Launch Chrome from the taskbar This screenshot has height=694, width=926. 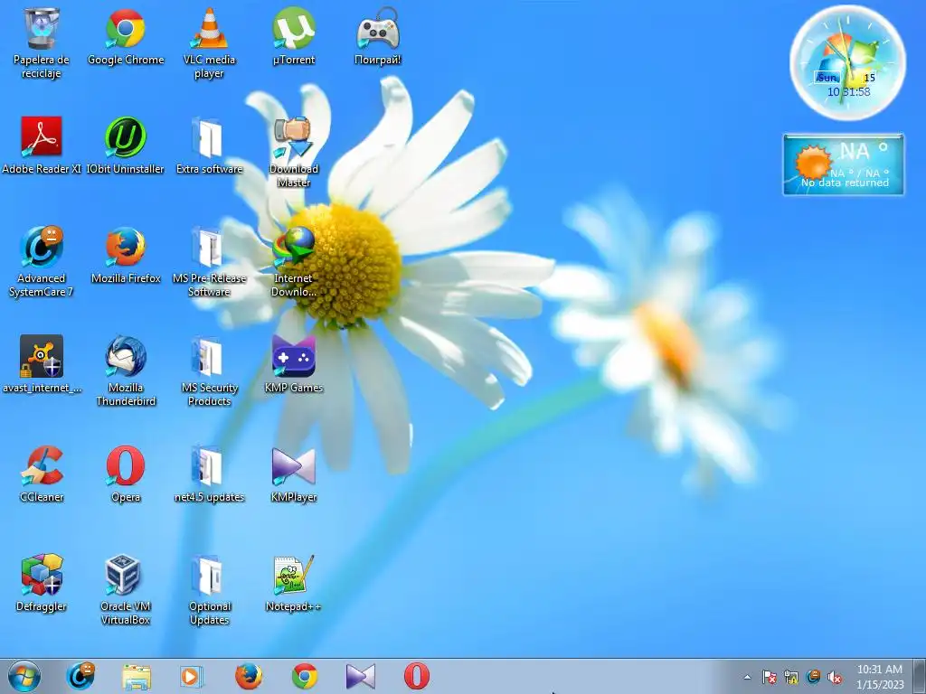304,676
